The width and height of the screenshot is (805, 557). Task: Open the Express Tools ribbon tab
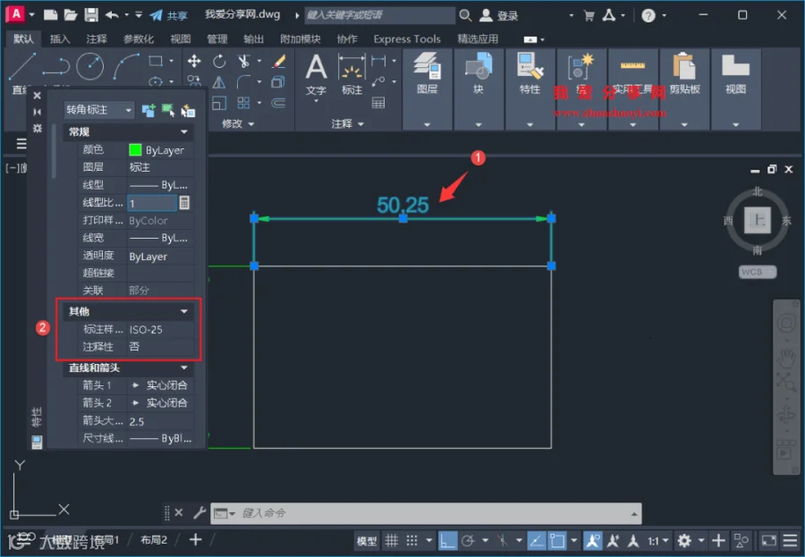coord(407,39)
